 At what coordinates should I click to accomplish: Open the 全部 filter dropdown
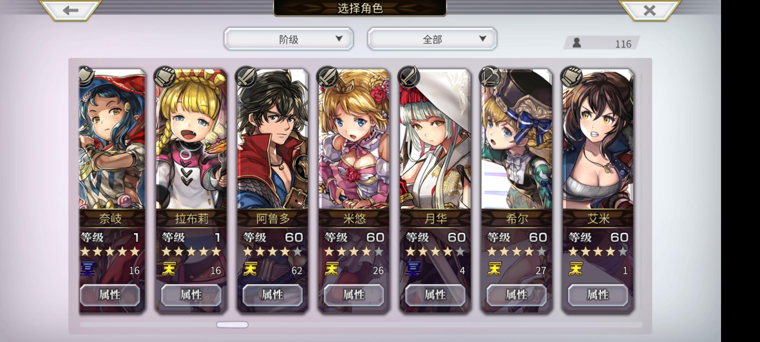[x=432, y=39]
